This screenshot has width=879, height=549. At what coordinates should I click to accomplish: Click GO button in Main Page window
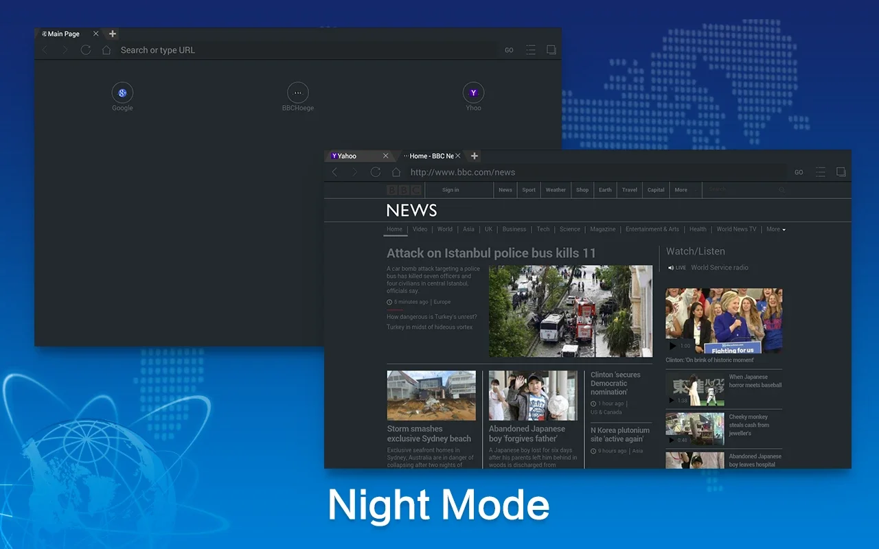[x=509, y=50]
